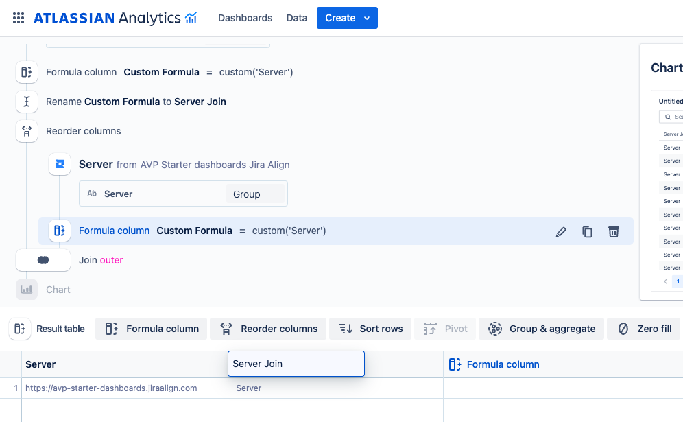Open the Result table icon button
Image resolution: width=683 pixels, height=422 pixels.
(x=20, y=329)
